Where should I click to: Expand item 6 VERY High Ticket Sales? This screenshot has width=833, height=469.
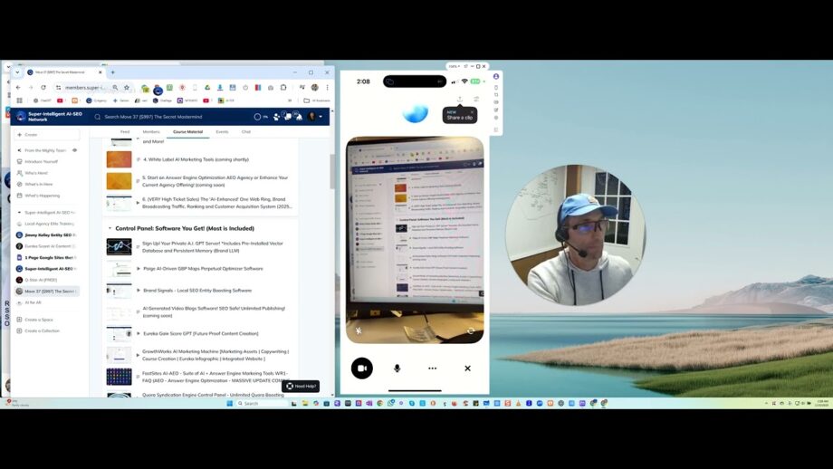pyautogui.click(x=139, y=203)
